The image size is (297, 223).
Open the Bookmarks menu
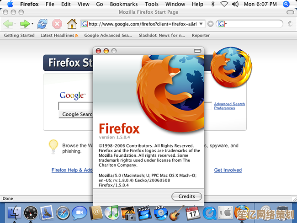123,4
